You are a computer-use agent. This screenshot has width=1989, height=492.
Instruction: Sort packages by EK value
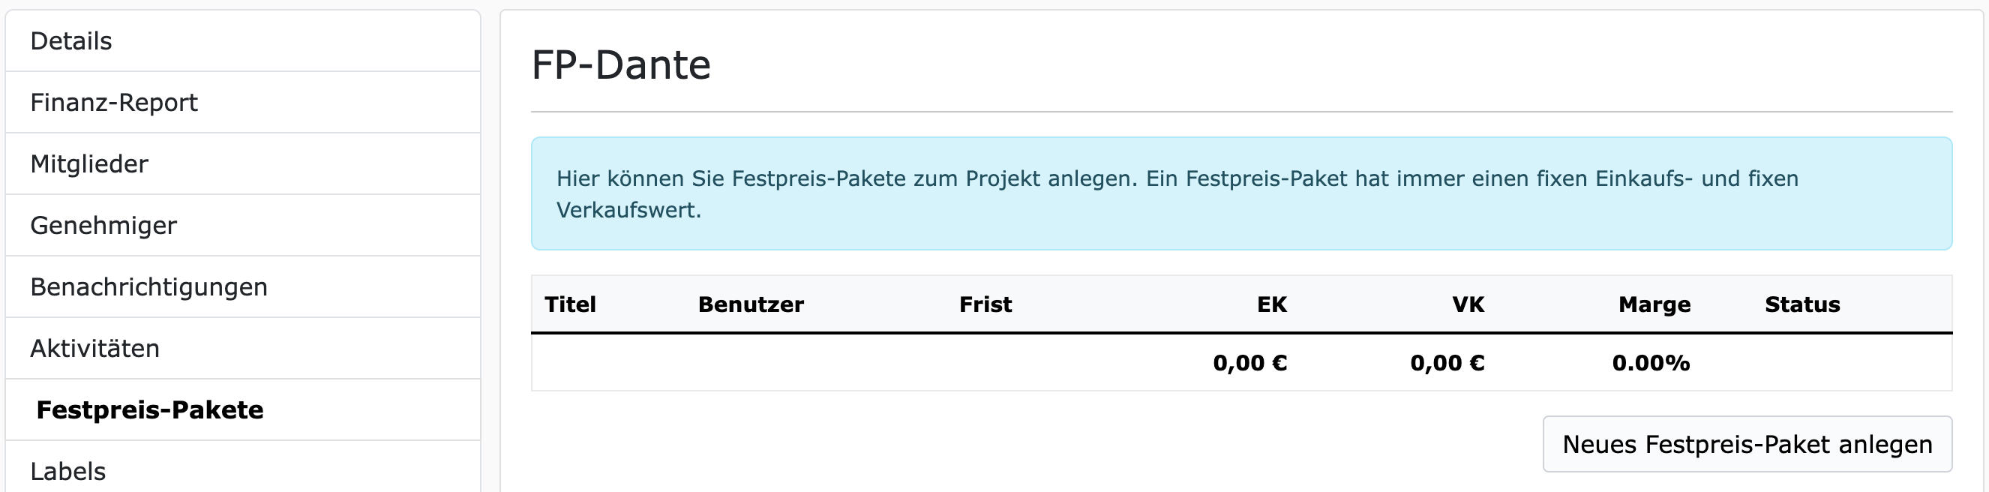click(x=1271, y=304)
